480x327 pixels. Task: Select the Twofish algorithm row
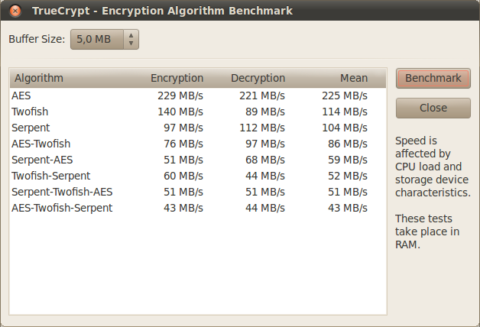pyautogui.click(x=198, y=112)
